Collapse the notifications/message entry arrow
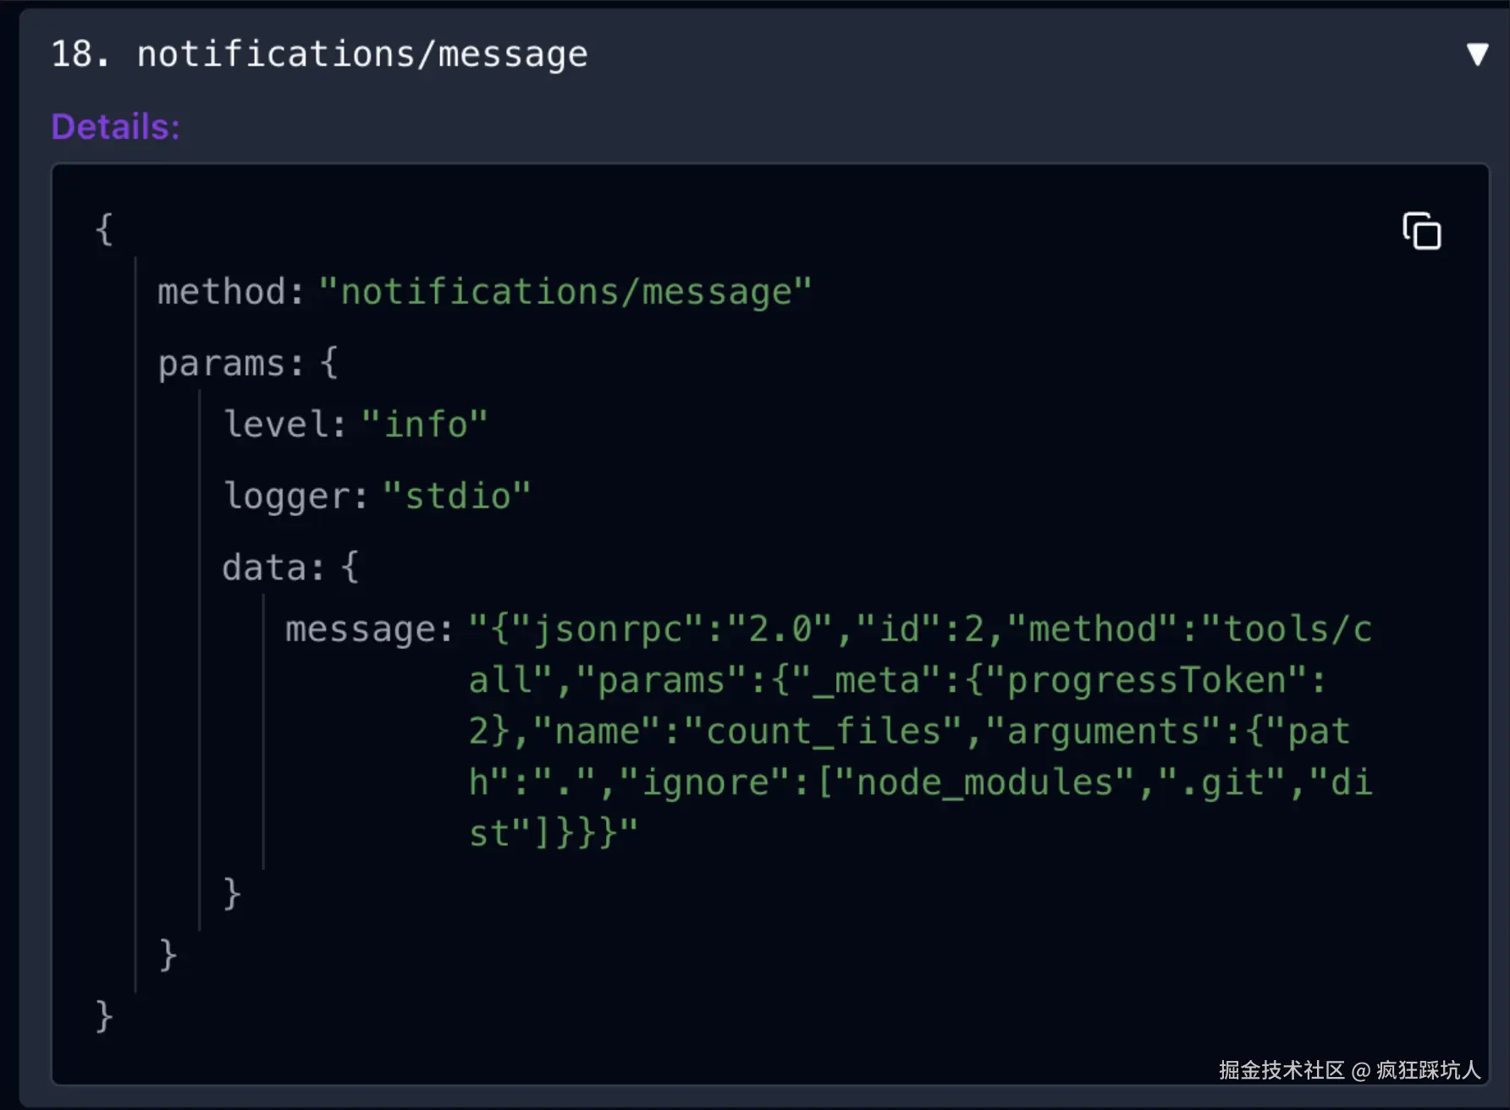 (1477, 54)
